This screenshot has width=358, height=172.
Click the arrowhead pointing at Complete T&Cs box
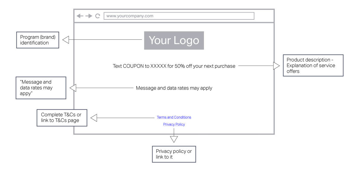tap(94, 118)
